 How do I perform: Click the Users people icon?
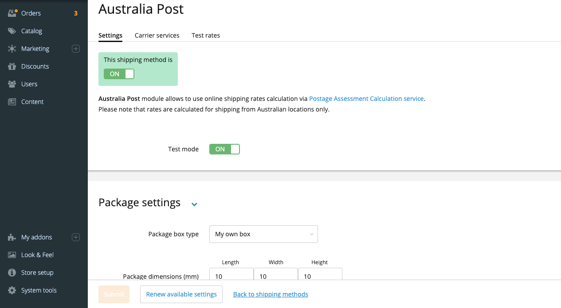(x=12, y=84)
